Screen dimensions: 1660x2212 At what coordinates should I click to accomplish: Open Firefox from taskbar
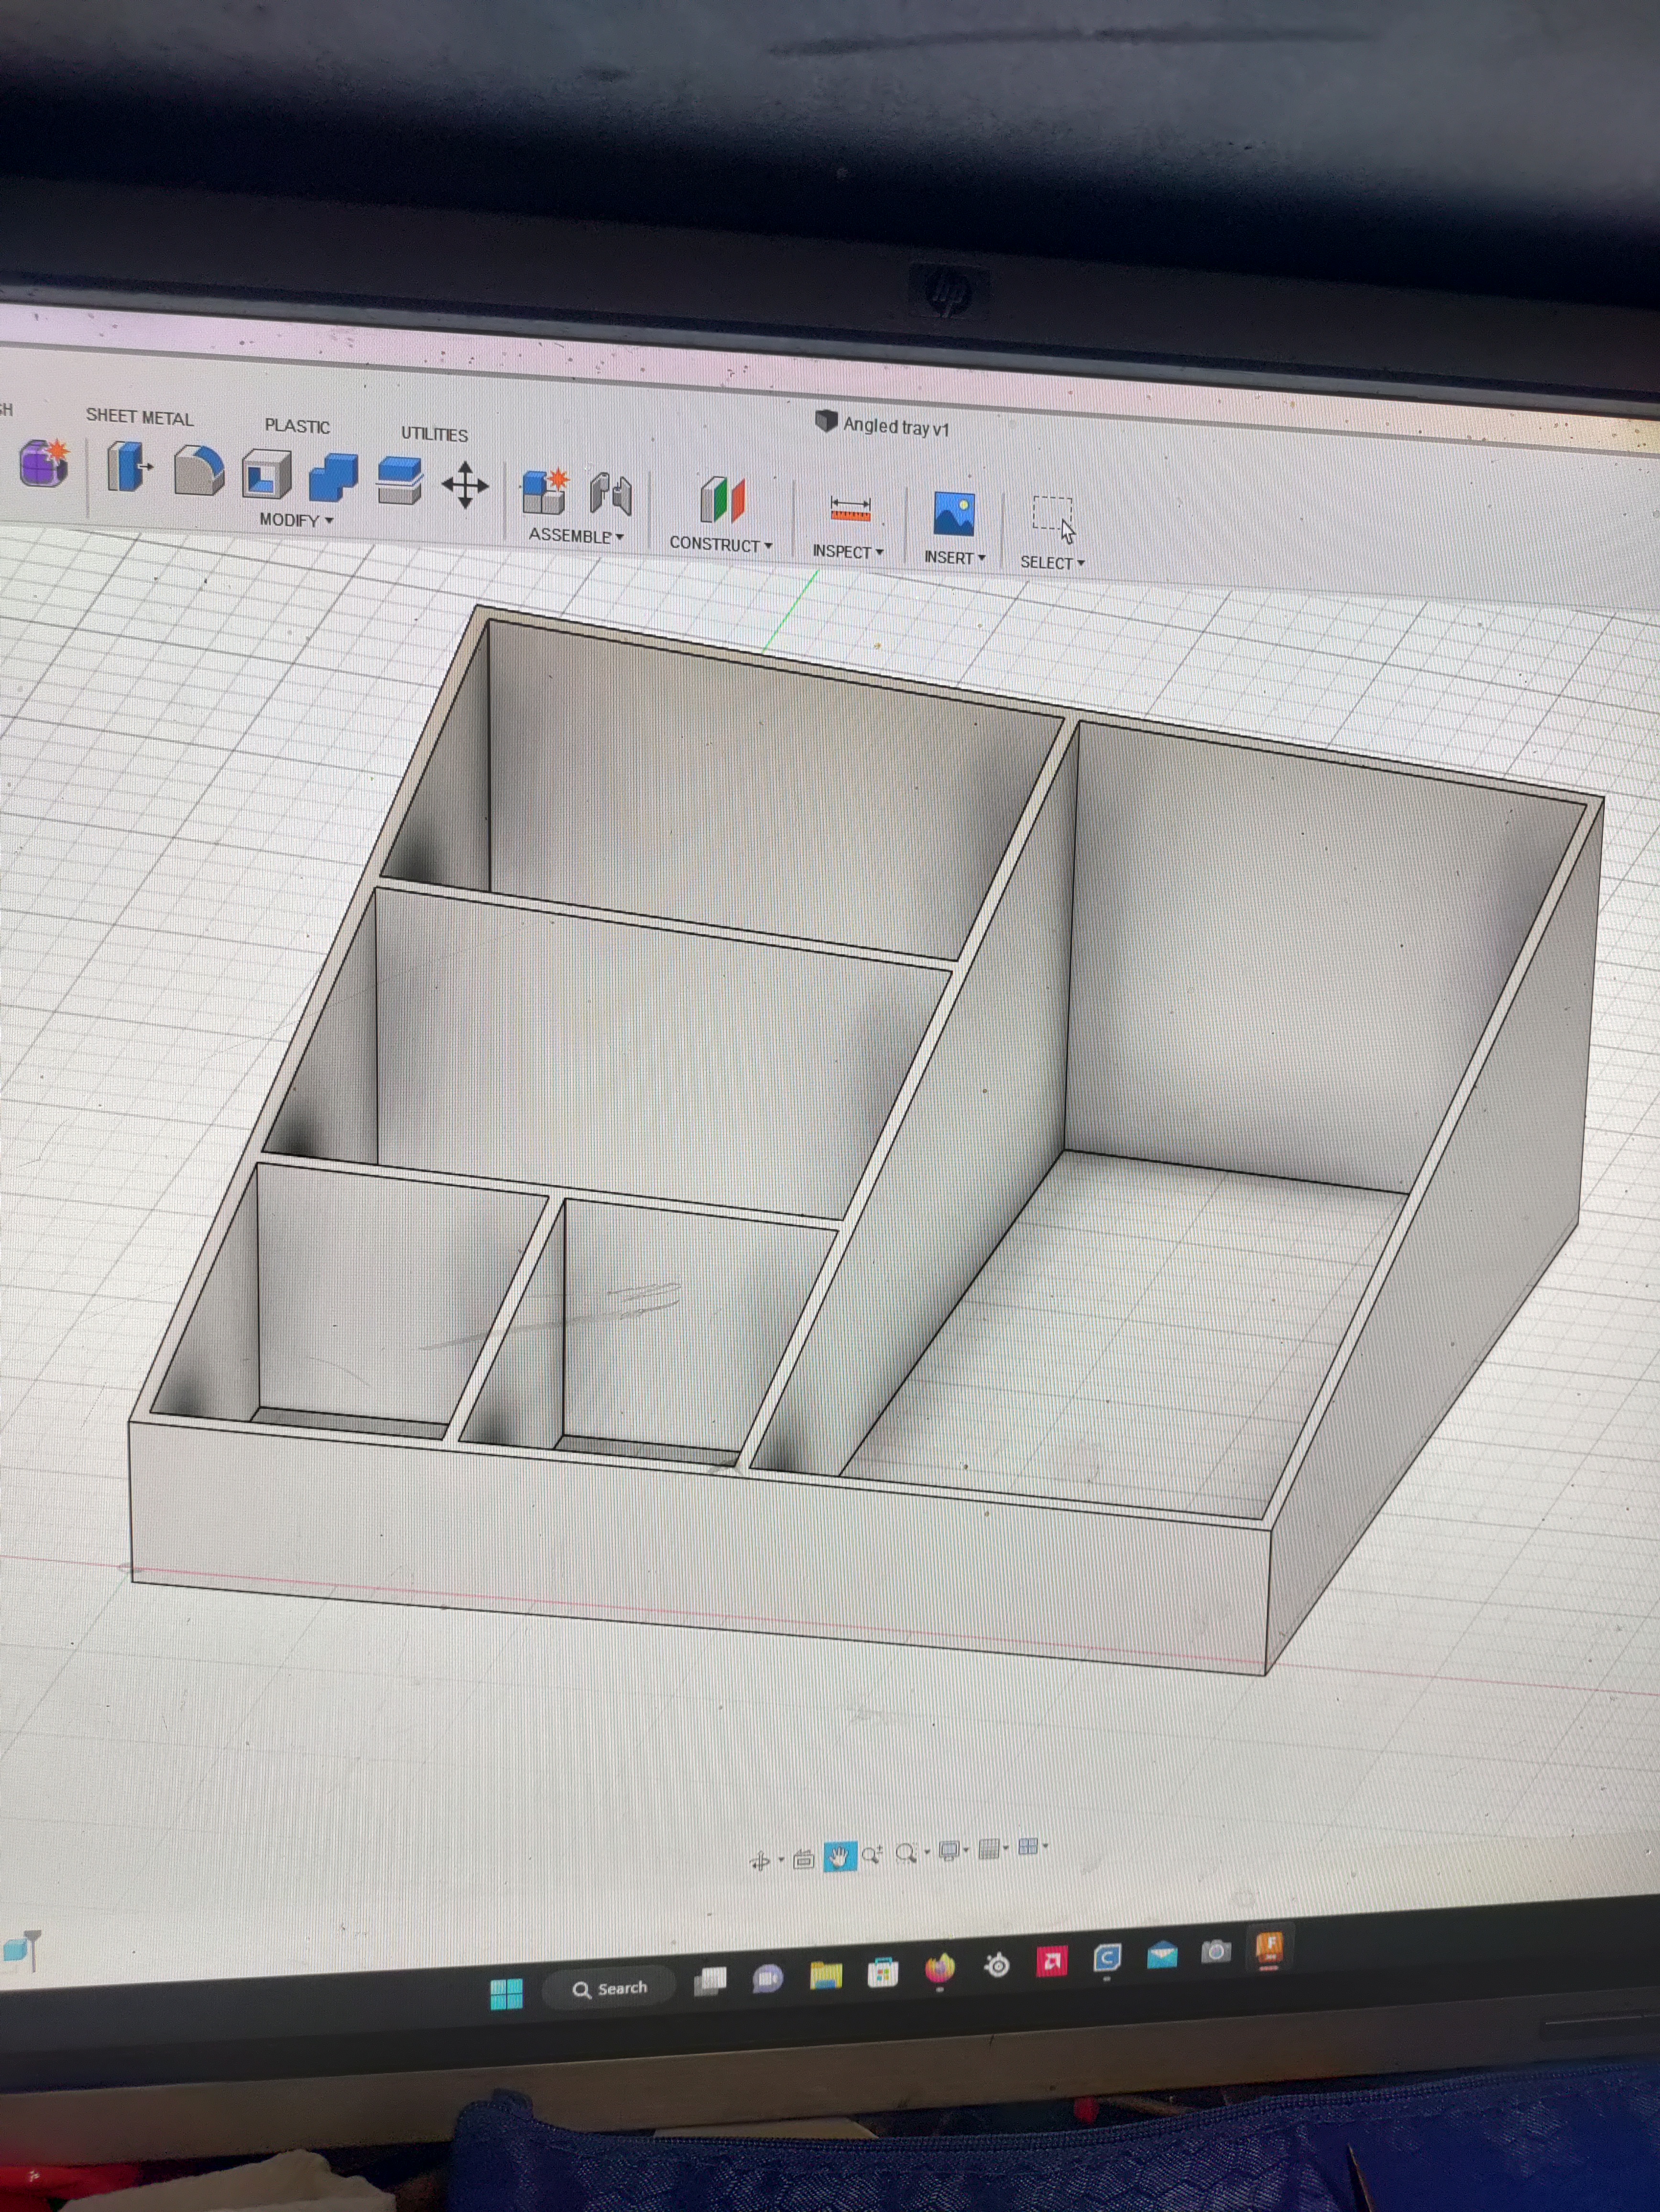tap(939, 1969)
